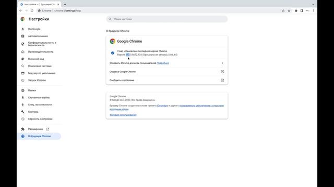Click the Производительность gauge icon
334x187 pixels.
point(23,52)
